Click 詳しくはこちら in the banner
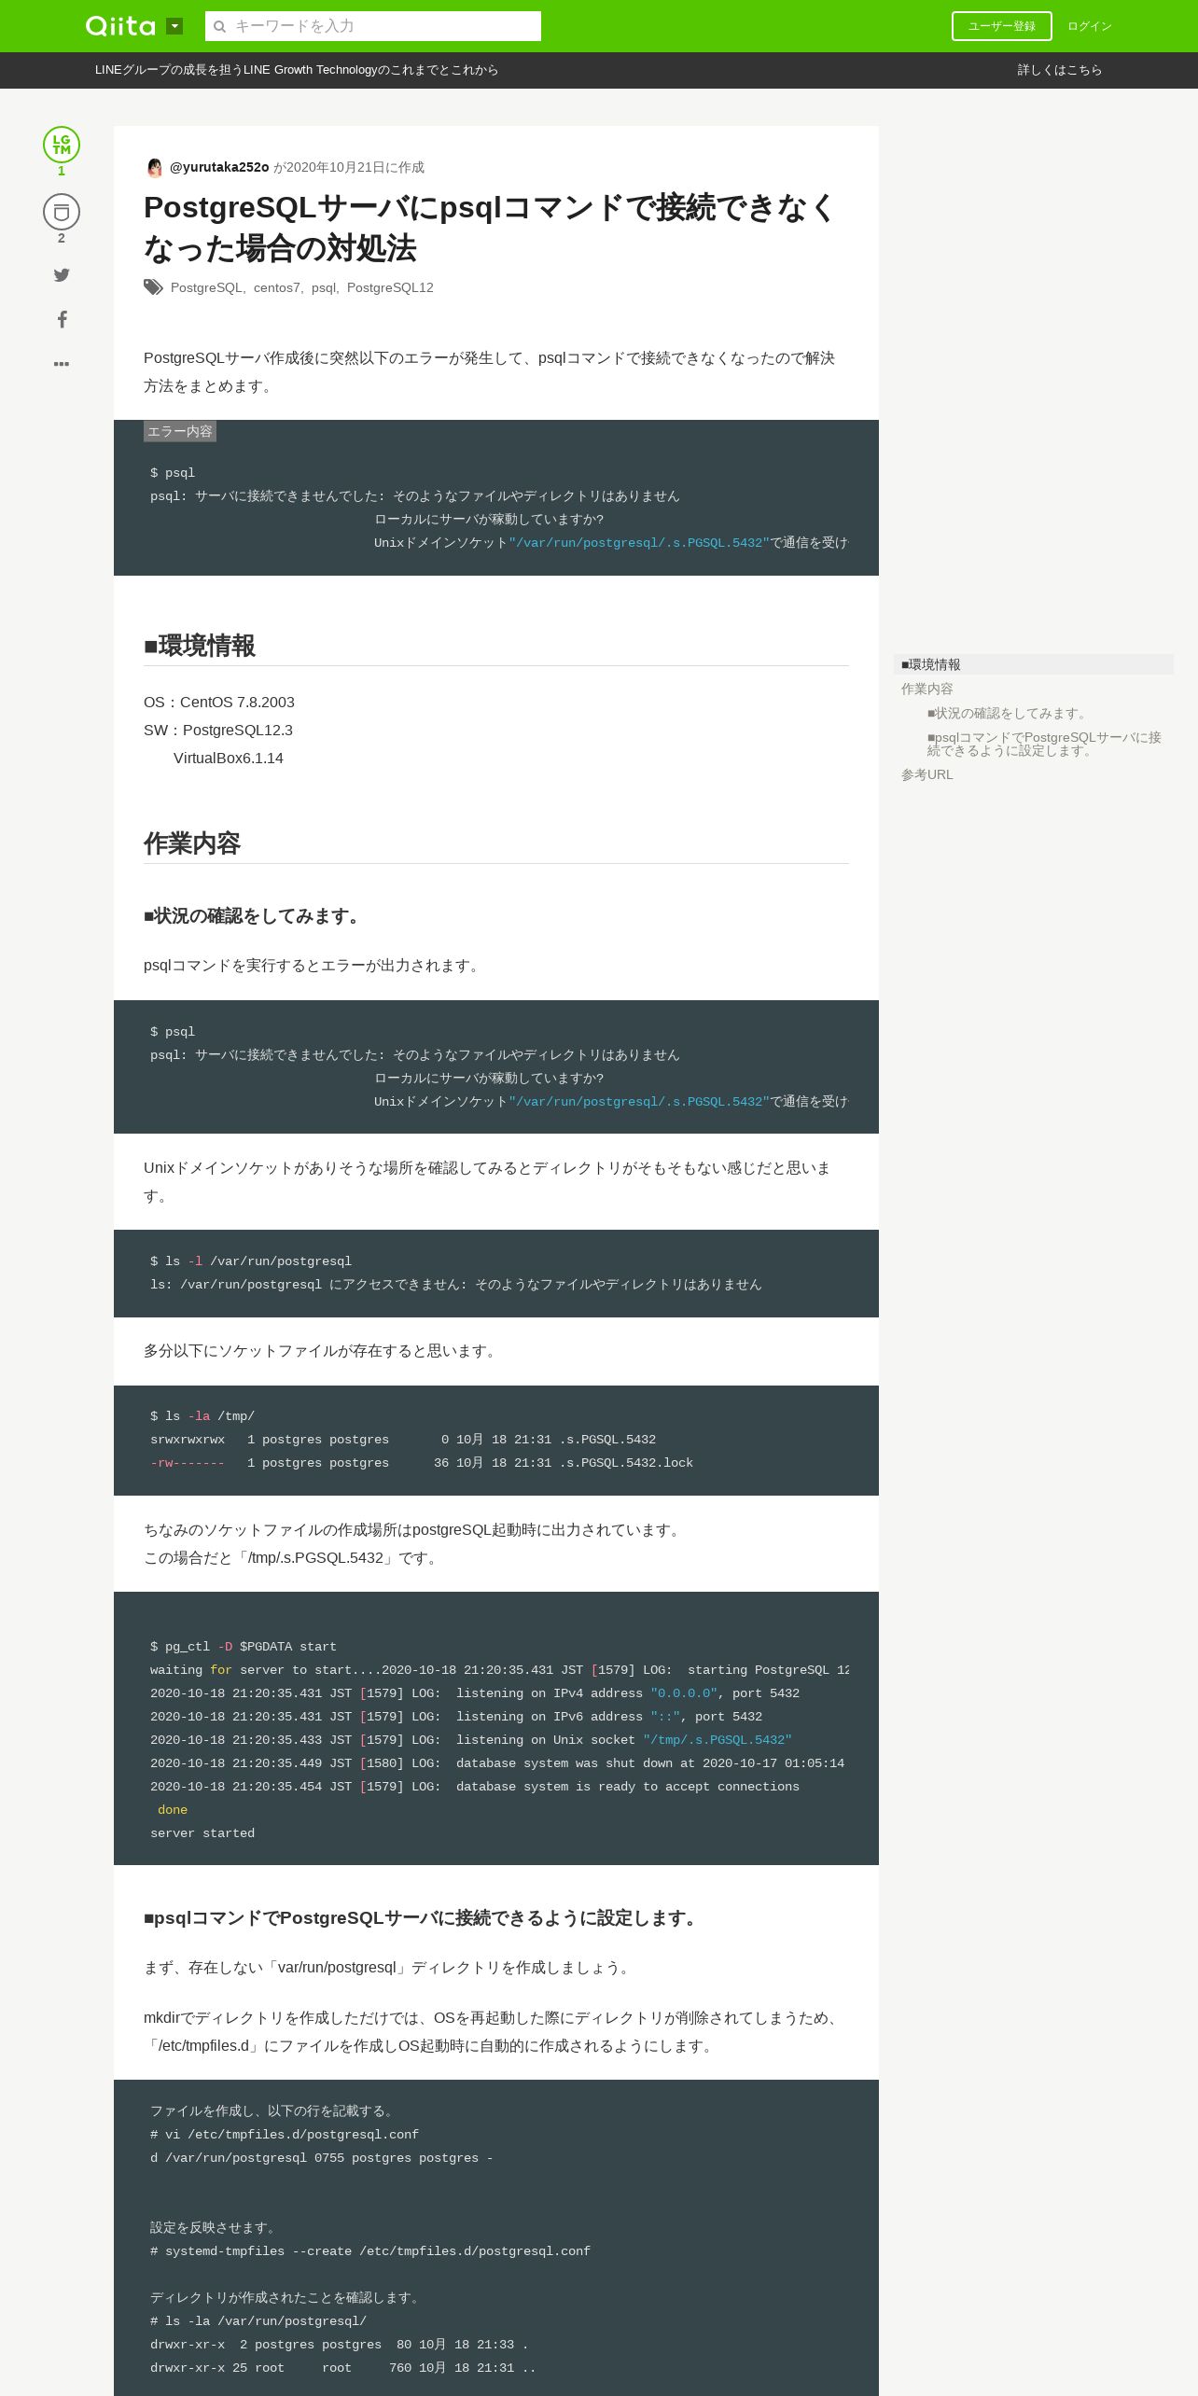This screenshot has width=1198, height=2396. point(1060,70)
